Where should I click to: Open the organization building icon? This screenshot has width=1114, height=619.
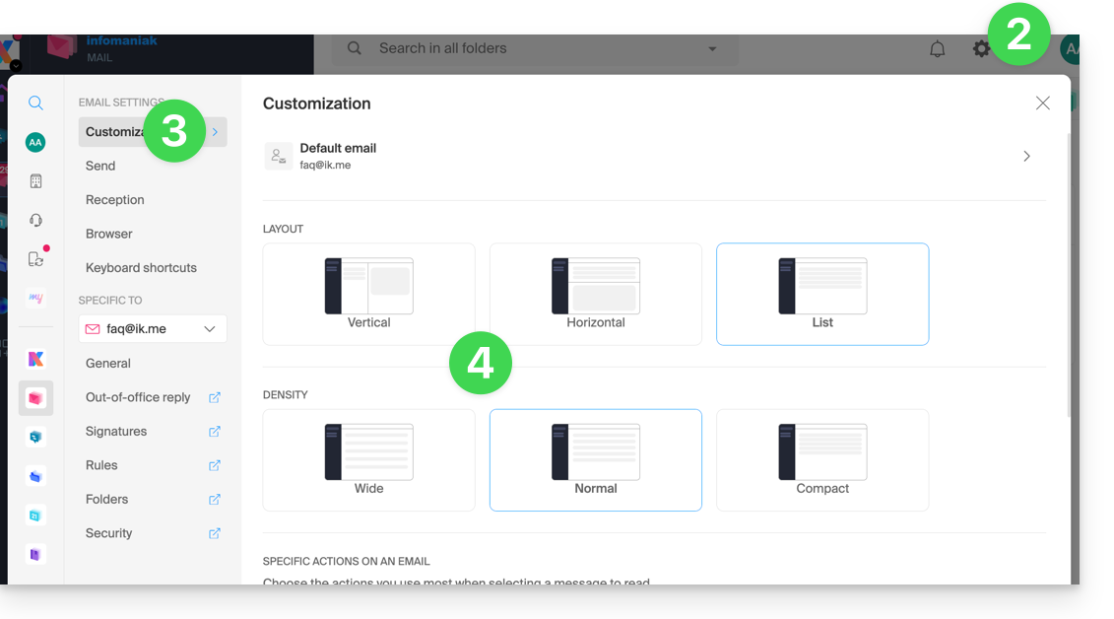tap(35, 181)
